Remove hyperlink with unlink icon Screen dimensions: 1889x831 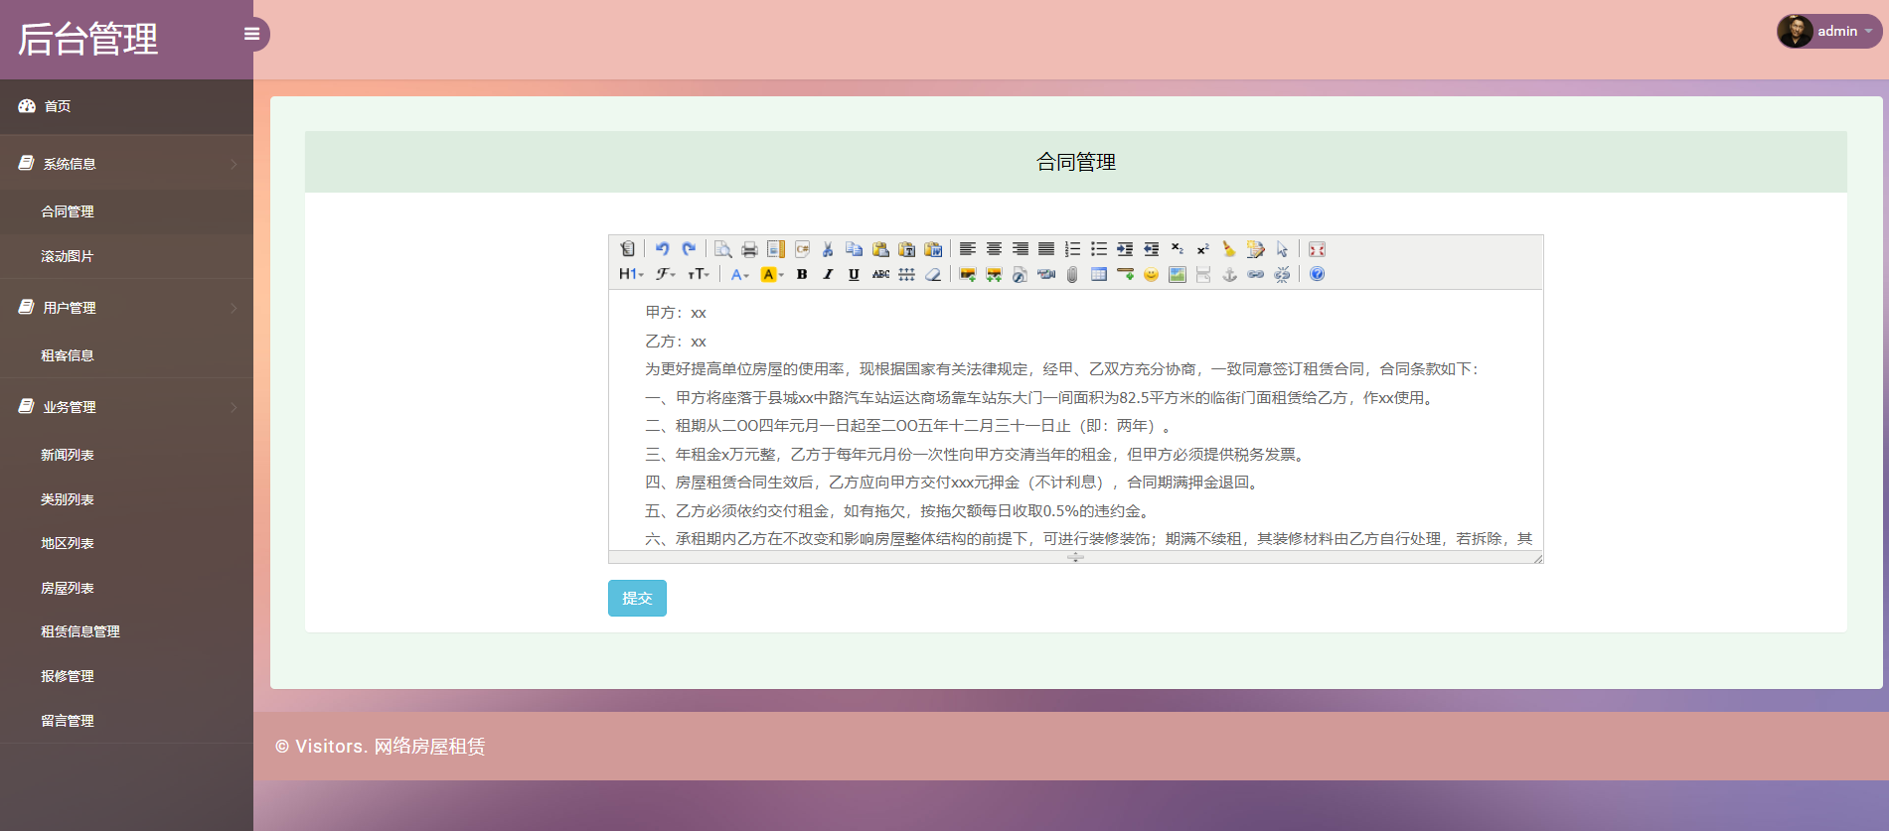pyautogui.click(x=1282, y=274)
